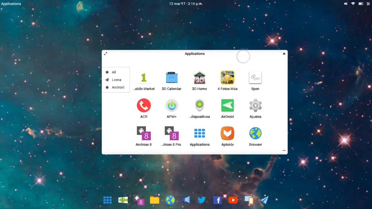Open YouTube from the dock

(233, 200)
